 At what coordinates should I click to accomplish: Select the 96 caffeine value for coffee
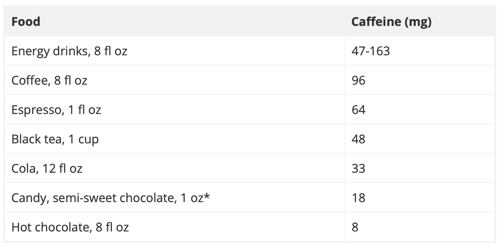click(359, 80)
